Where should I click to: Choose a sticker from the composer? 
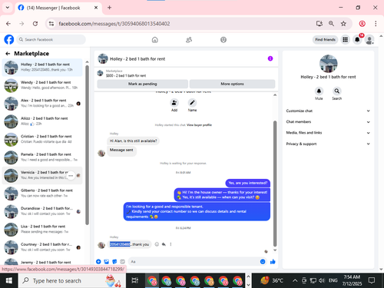(x=114, y=262)
